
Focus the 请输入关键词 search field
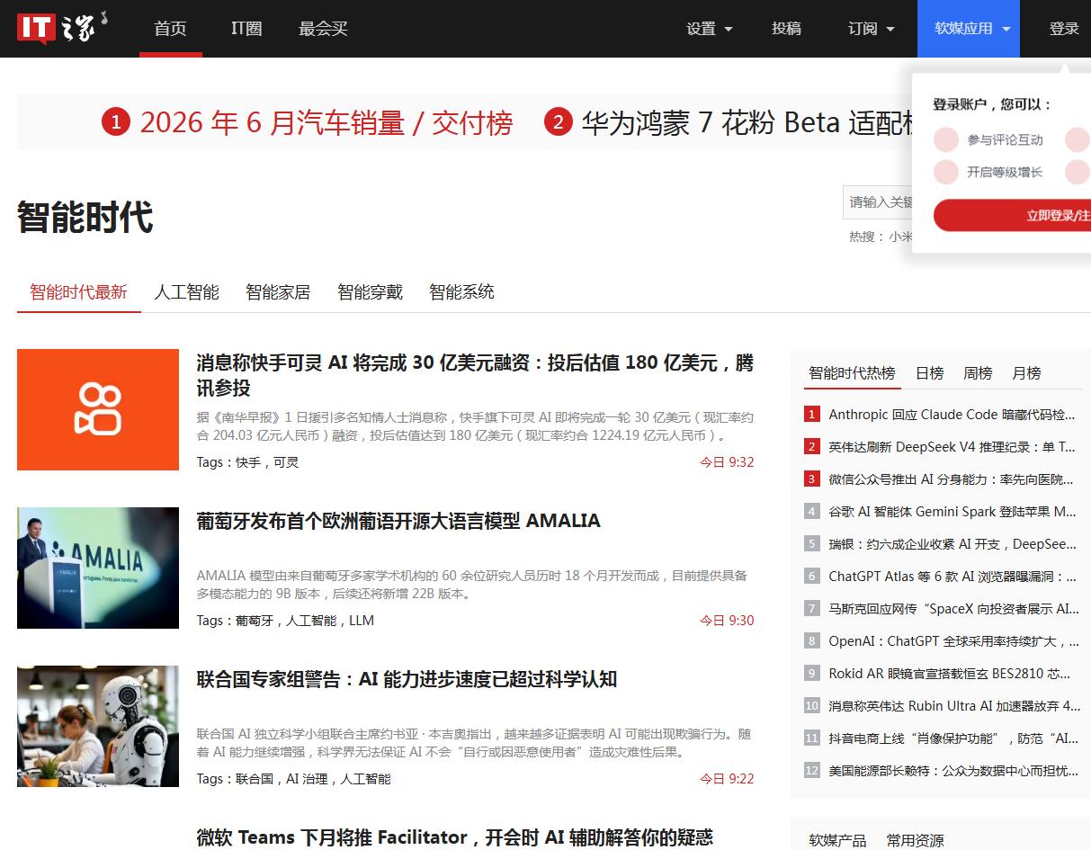(878, 202)
